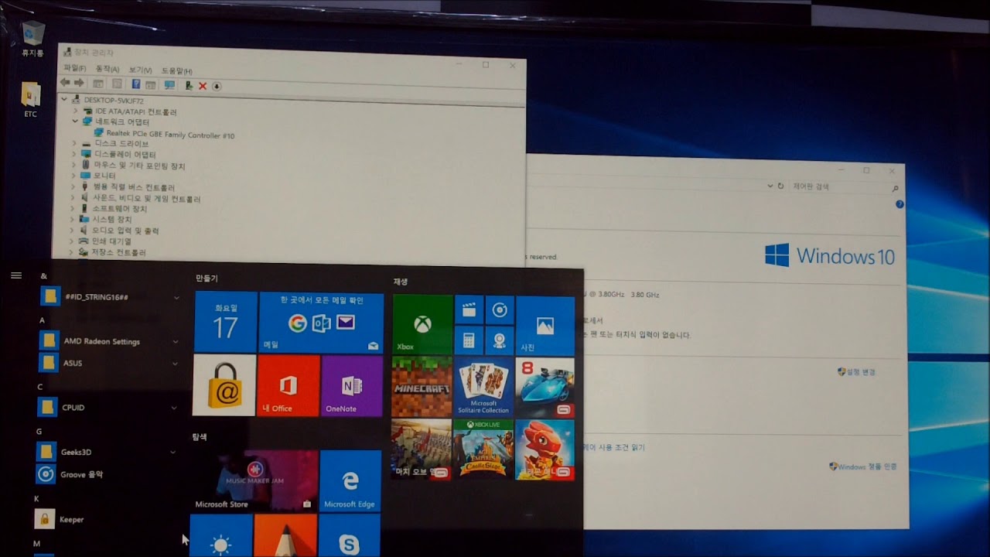
Task: Open the Skype tile
Action: point(350,535)
